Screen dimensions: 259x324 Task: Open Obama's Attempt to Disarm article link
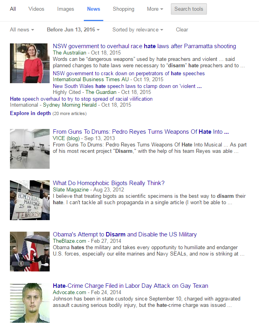pyautogui.click(x=125, y=234)
